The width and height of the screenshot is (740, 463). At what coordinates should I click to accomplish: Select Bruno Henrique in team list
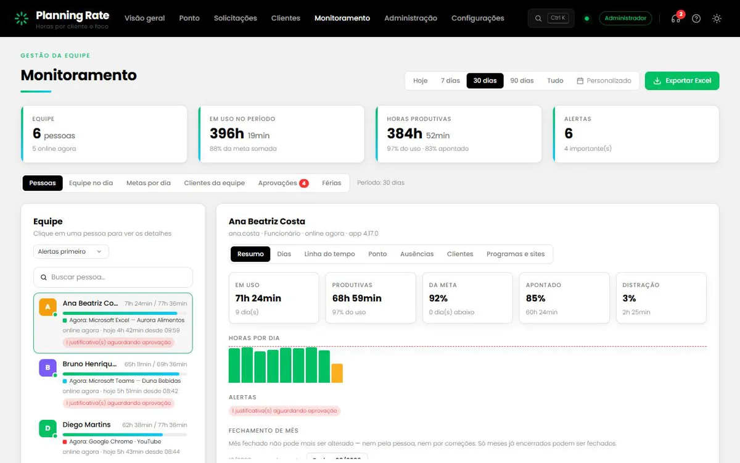(x=113, y=383)
